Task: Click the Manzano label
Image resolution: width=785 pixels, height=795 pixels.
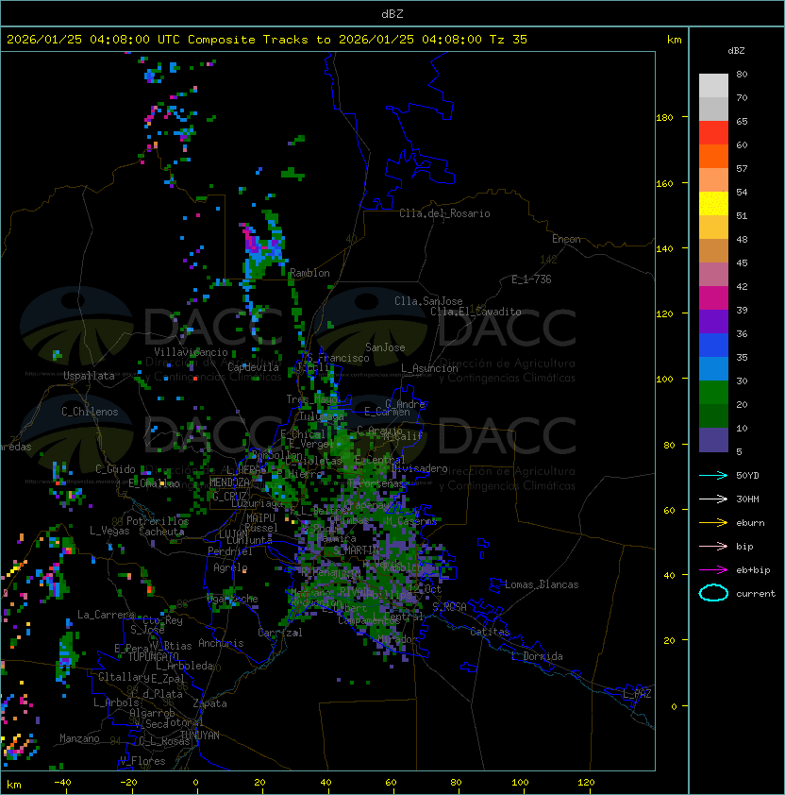Action: [x=79, y=738]
